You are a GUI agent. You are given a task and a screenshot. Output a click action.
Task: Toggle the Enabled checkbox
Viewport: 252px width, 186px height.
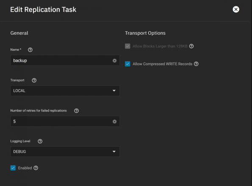(13, 168)
